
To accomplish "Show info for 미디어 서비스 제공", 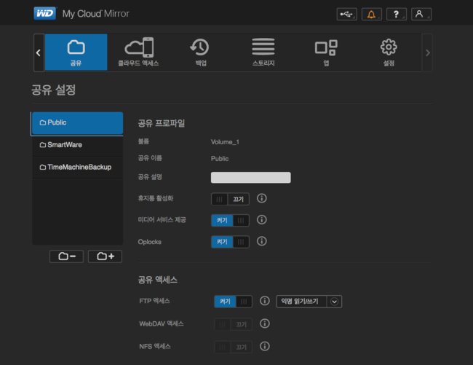I will (261, 220).
